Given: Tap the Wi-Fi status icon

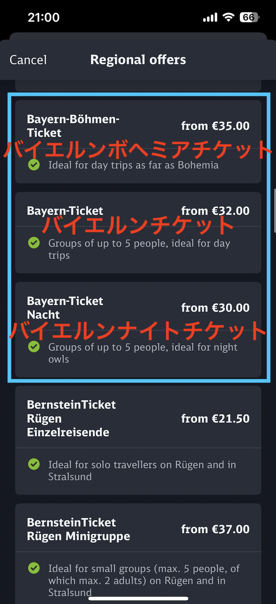Looking at the screenshot, I should 228,17.
